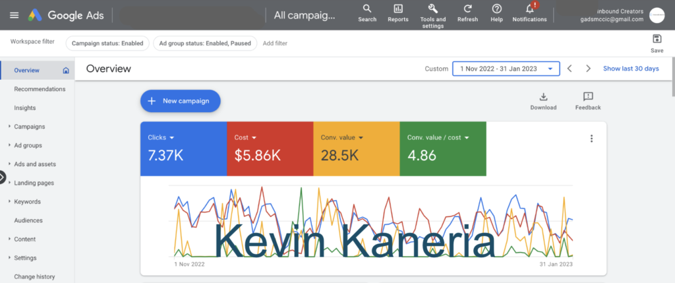Edit Ad group status filter chip
The width and height of the screenshot is (675, 283).
(205, 43)
